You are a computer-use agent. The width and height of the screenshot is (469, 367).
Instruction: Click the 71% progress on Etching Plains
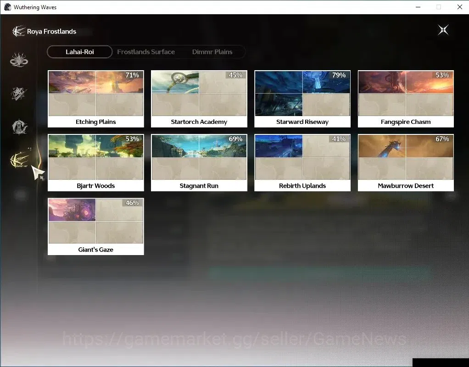132,75
